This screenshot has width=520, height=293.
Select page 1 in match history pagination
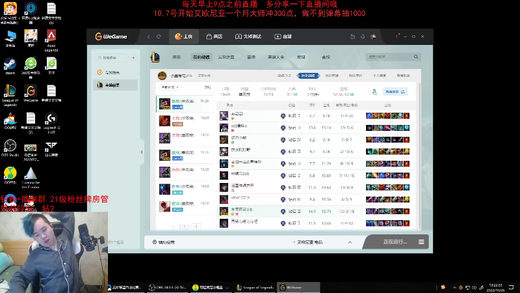coord(185,227)
